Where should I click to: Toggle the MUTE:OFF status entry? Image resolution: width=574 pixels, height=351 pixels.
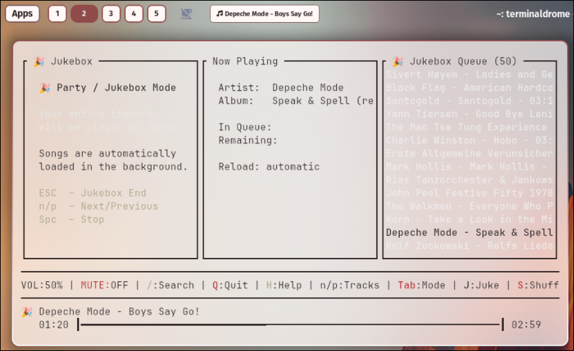coord(104,285)
